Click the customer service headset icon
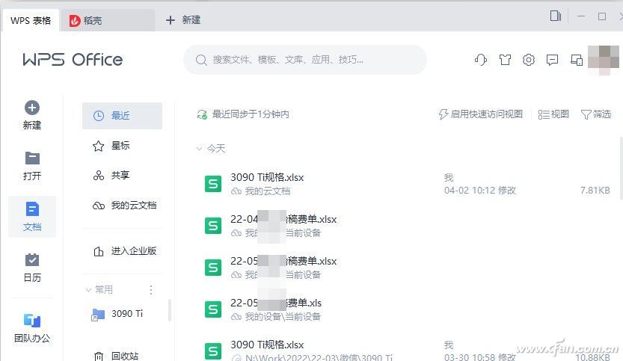 click(481, 60)
